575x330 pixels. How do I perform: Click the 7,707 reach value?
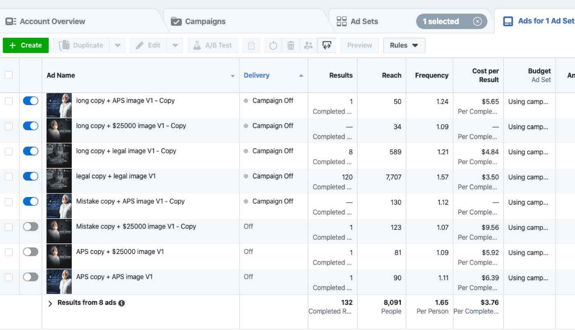pyautogui.click(x=393, y=177)
